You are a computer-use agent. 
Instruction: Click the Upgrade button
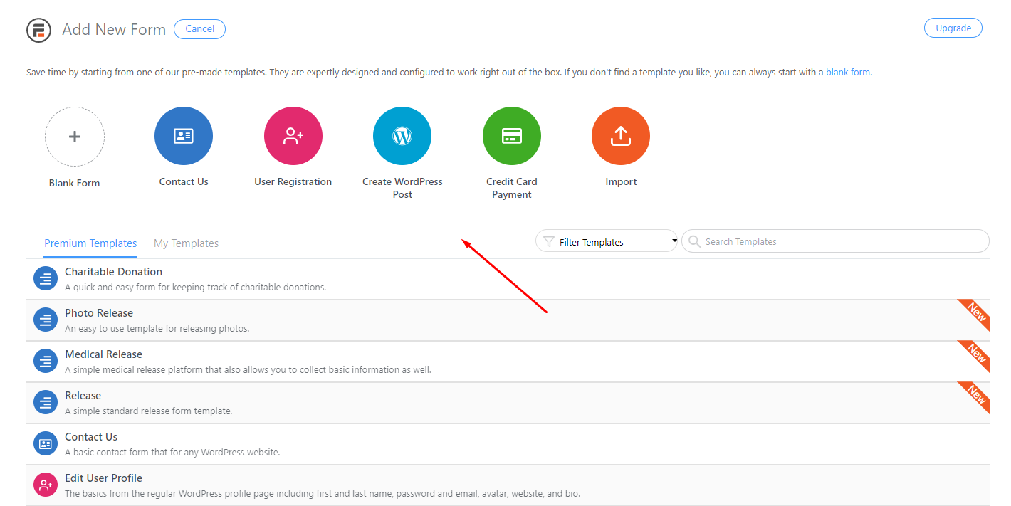click(953, 28)
